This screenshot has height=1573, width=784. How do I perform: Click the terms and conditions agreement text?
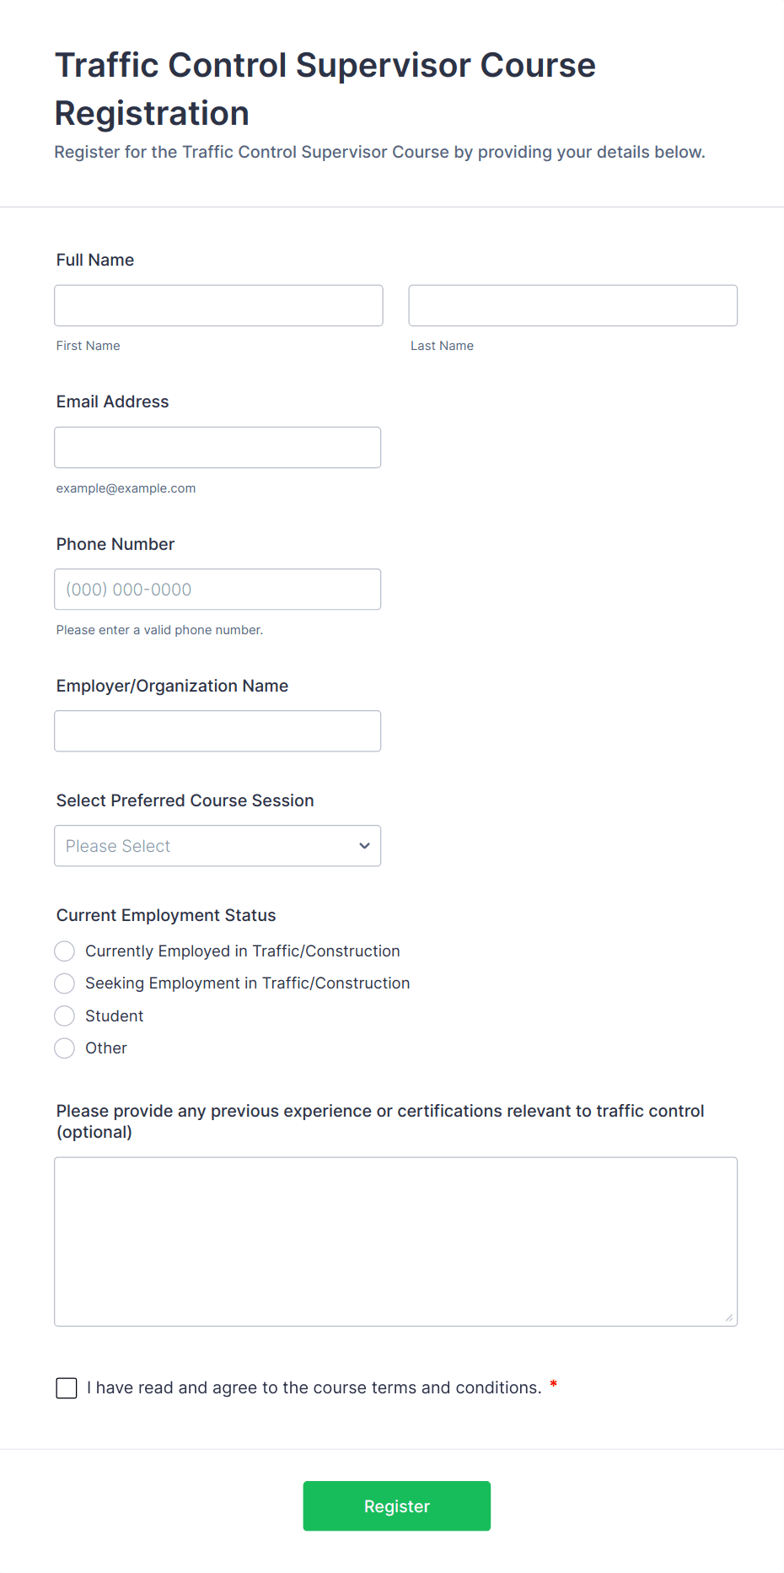[x=314, y=1387]
